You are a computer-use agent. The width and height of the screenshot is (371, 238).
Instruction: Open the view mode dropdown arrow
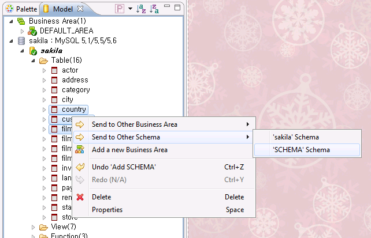click(130, 9)
